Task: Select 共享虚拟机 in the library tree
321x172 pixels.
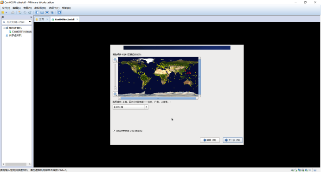Action: (15, 35)
